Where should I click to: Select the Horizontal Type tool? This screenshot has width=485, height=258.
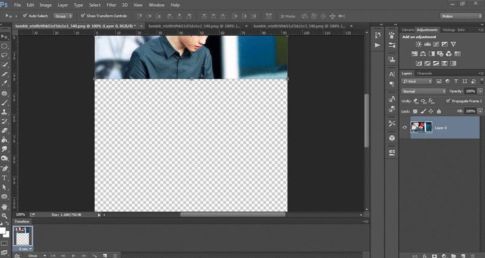tap(4, 178)
